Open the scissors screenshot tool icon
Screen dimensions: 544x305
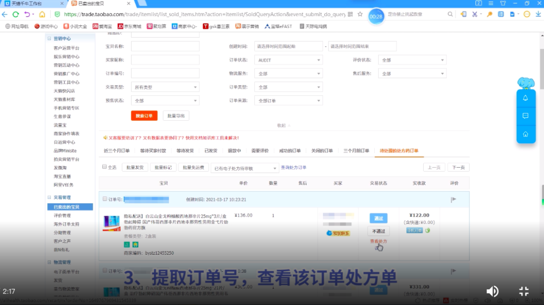[x=474, y=14]
